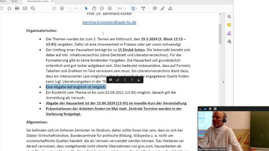Open search tool in right pane

click(x=229, y=17)
